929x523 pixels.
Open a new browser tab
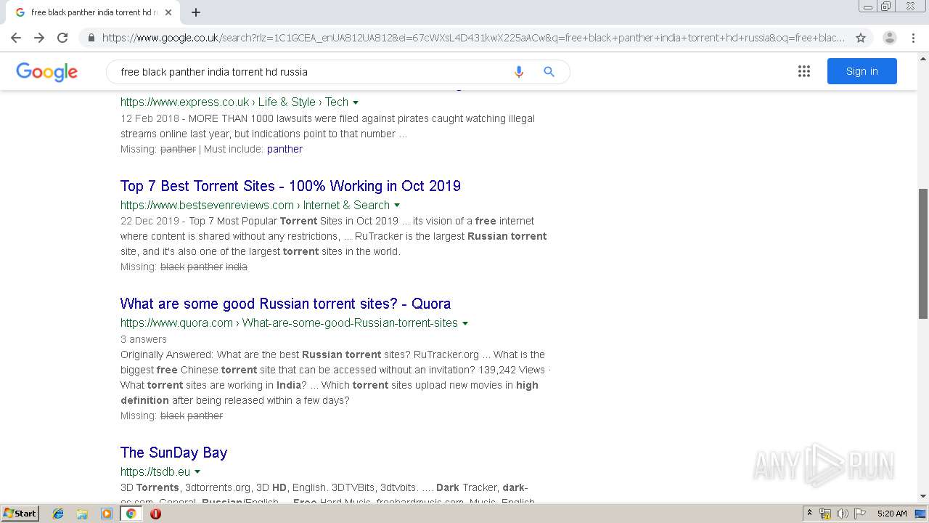pyautogui.click(x=196, y=12)
